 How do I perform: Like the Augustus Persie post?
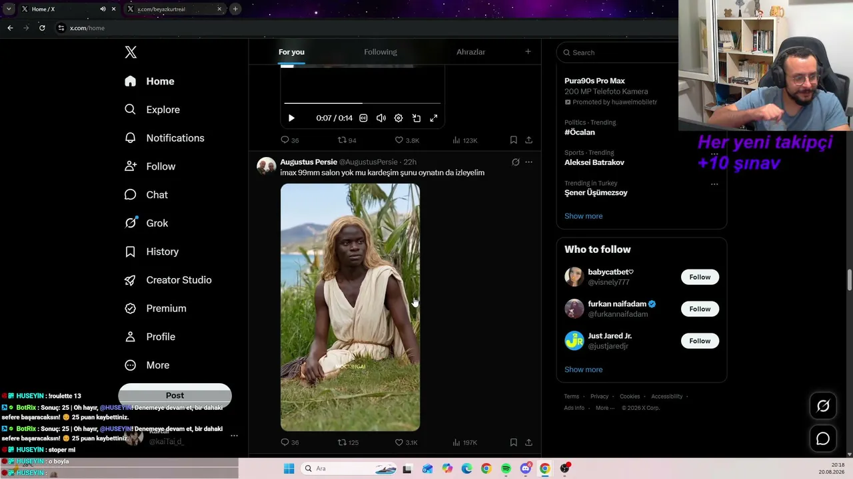tap(406, 442)
